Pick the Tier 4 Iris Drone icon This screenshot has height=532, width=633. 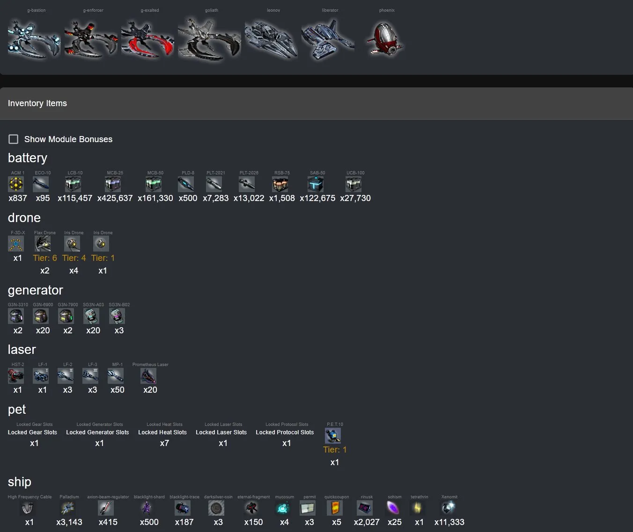(72, 244)
